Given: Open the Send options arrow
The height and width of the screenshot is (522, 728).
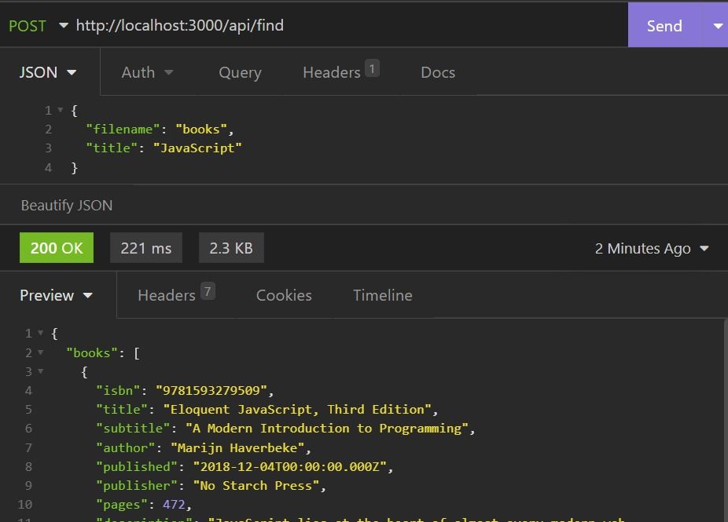Looking at the screenshot, I should 716,25.
